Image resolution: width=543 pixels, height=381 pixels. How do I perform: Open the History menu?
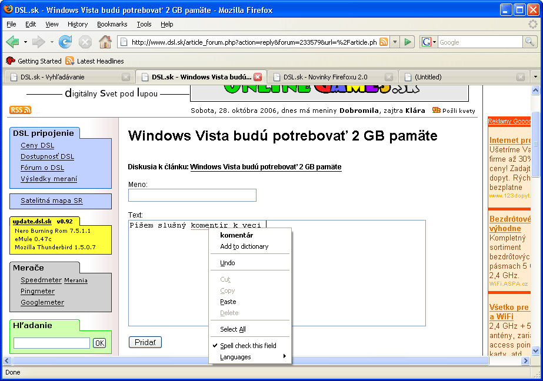click(x=78, y=24)
